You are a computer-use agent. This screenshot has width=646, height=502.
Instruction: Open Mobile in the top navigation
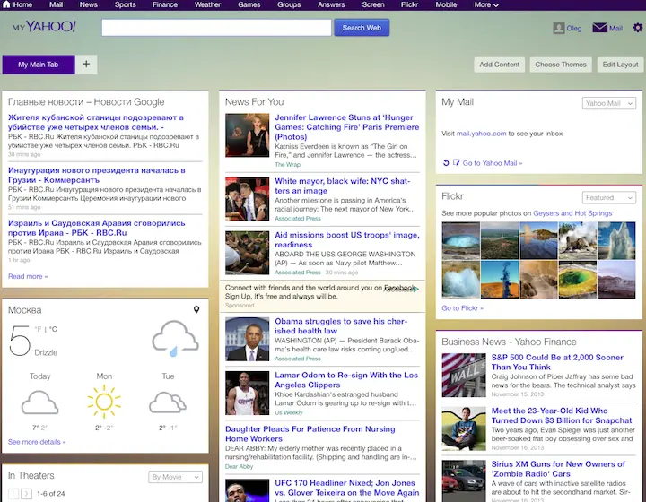446,5
